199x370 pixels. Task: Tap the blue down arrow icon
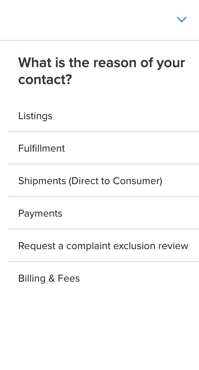(182, 19)
